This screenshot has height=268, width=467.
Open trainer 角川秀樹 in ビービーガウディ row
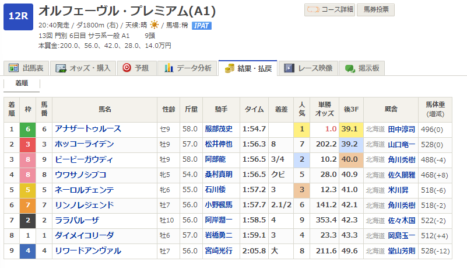pos(402,159)
